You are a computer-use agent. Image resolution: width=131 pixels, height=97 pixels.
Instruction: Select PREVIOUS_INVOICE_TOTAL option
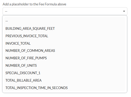click(x=27, y=36)
